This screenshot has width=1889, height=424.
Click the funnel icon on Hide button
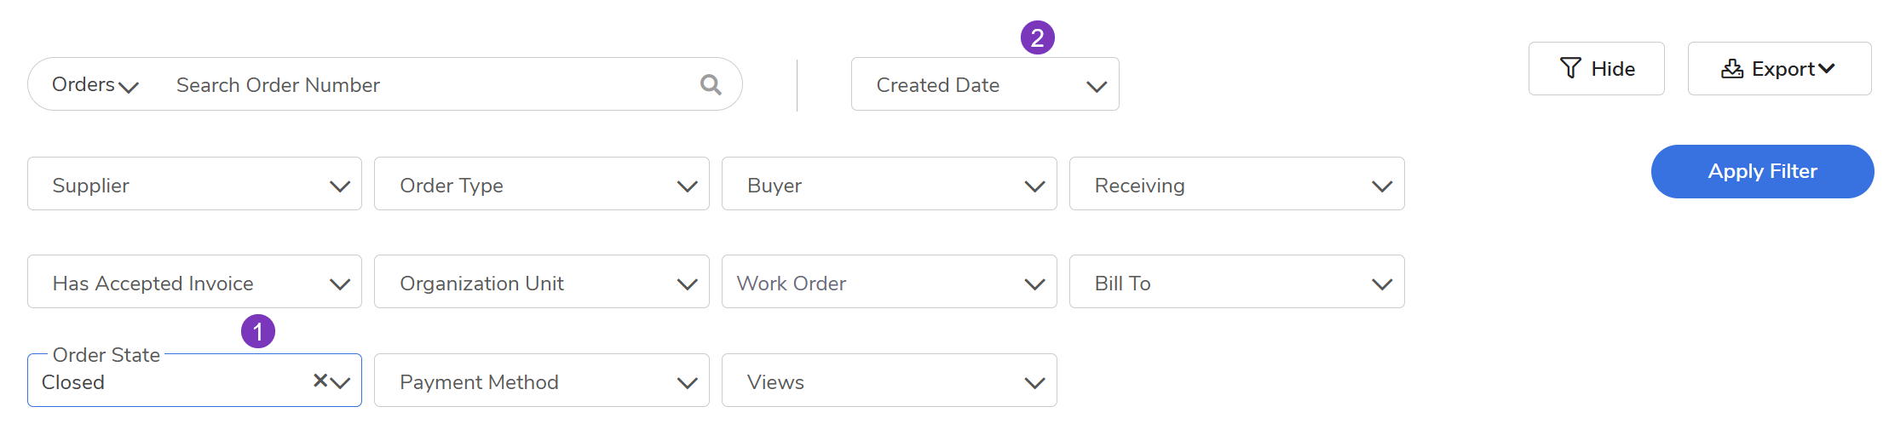pos(1570,68)
